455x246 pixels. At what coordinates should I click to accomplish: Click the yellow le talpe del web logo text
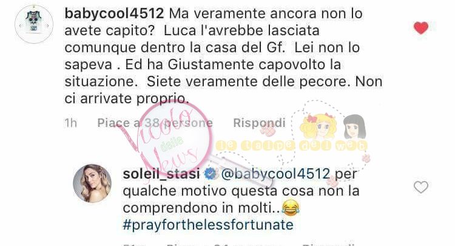[x=291, y=145]
